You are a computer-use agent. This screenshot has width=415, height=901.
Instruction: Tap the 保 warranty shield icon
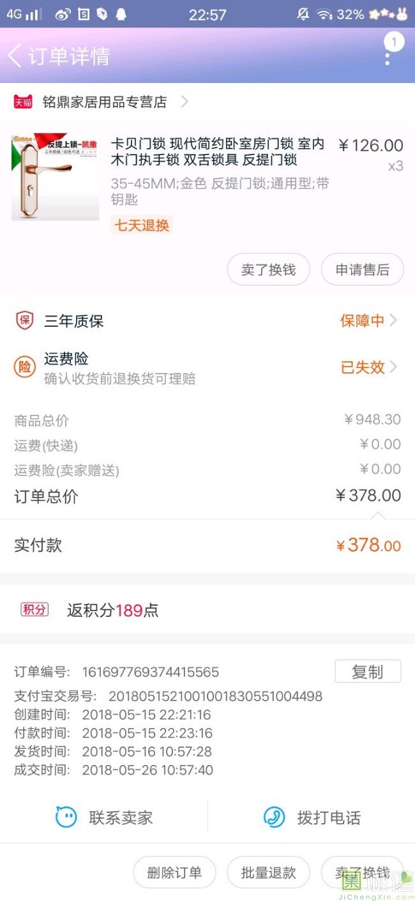[24, 321]
